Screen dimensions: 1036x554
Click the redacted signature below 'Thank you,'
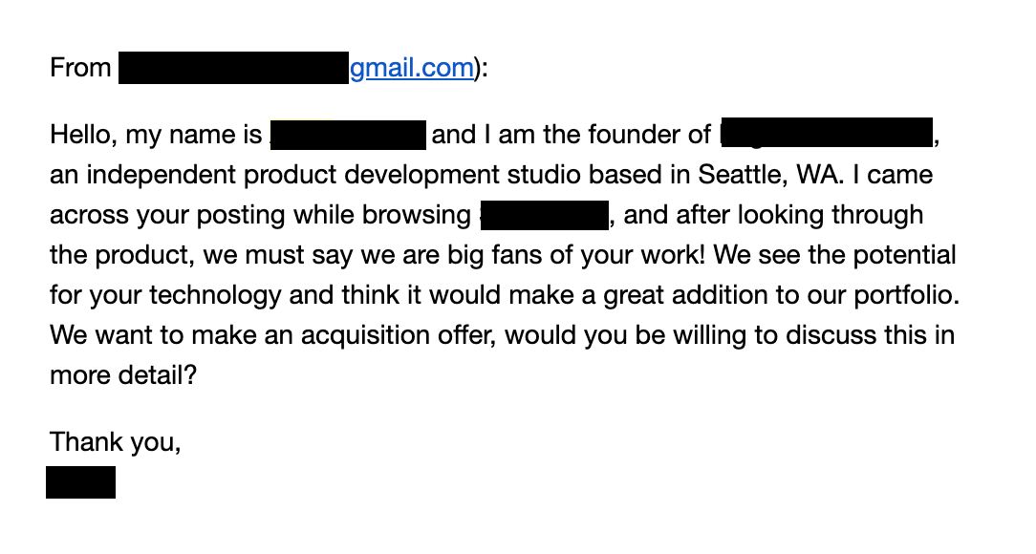(80, 482)
